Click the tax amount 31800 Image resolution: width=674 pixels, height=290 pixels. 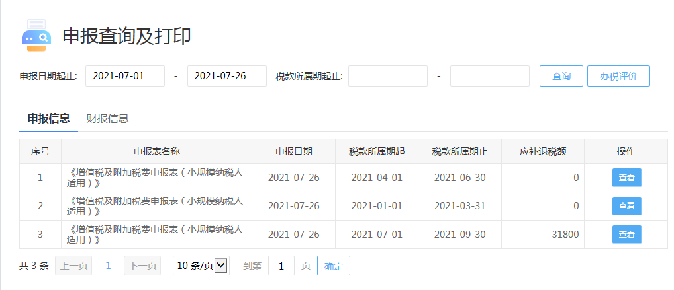click(565, 235)
